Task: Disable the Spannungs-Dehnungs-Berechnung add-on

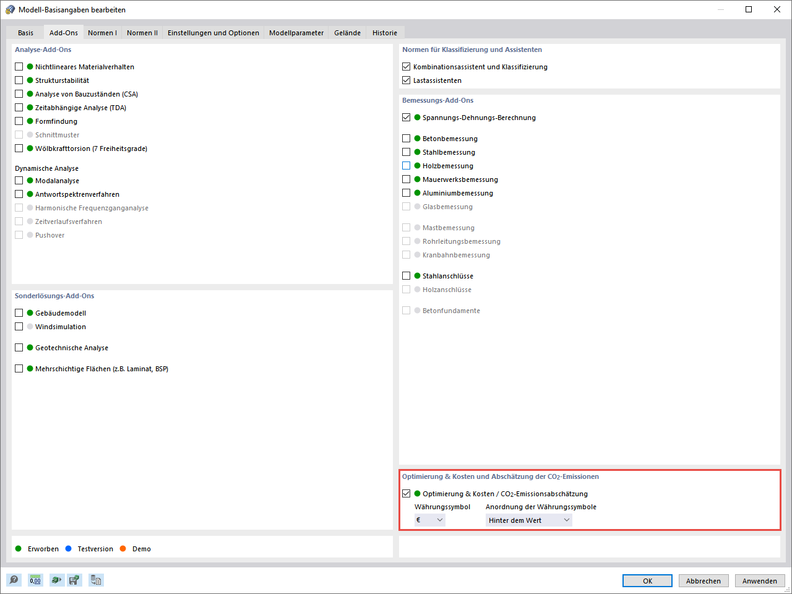Action: (x=407, y=117)
